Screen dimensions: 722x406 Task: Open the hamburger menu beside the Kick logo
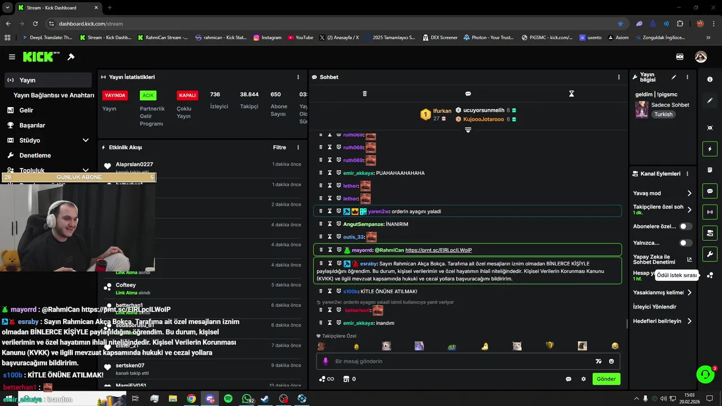[x=12, y=57]
